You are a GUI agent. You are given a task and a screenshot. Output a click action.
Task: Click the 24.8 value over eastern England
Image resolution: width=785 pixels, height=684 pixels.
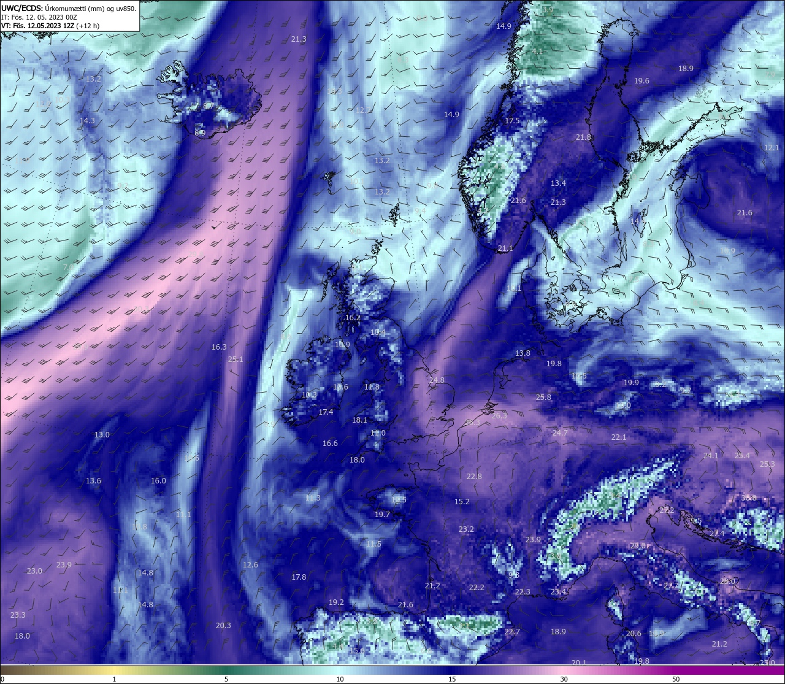pos(437,380)
